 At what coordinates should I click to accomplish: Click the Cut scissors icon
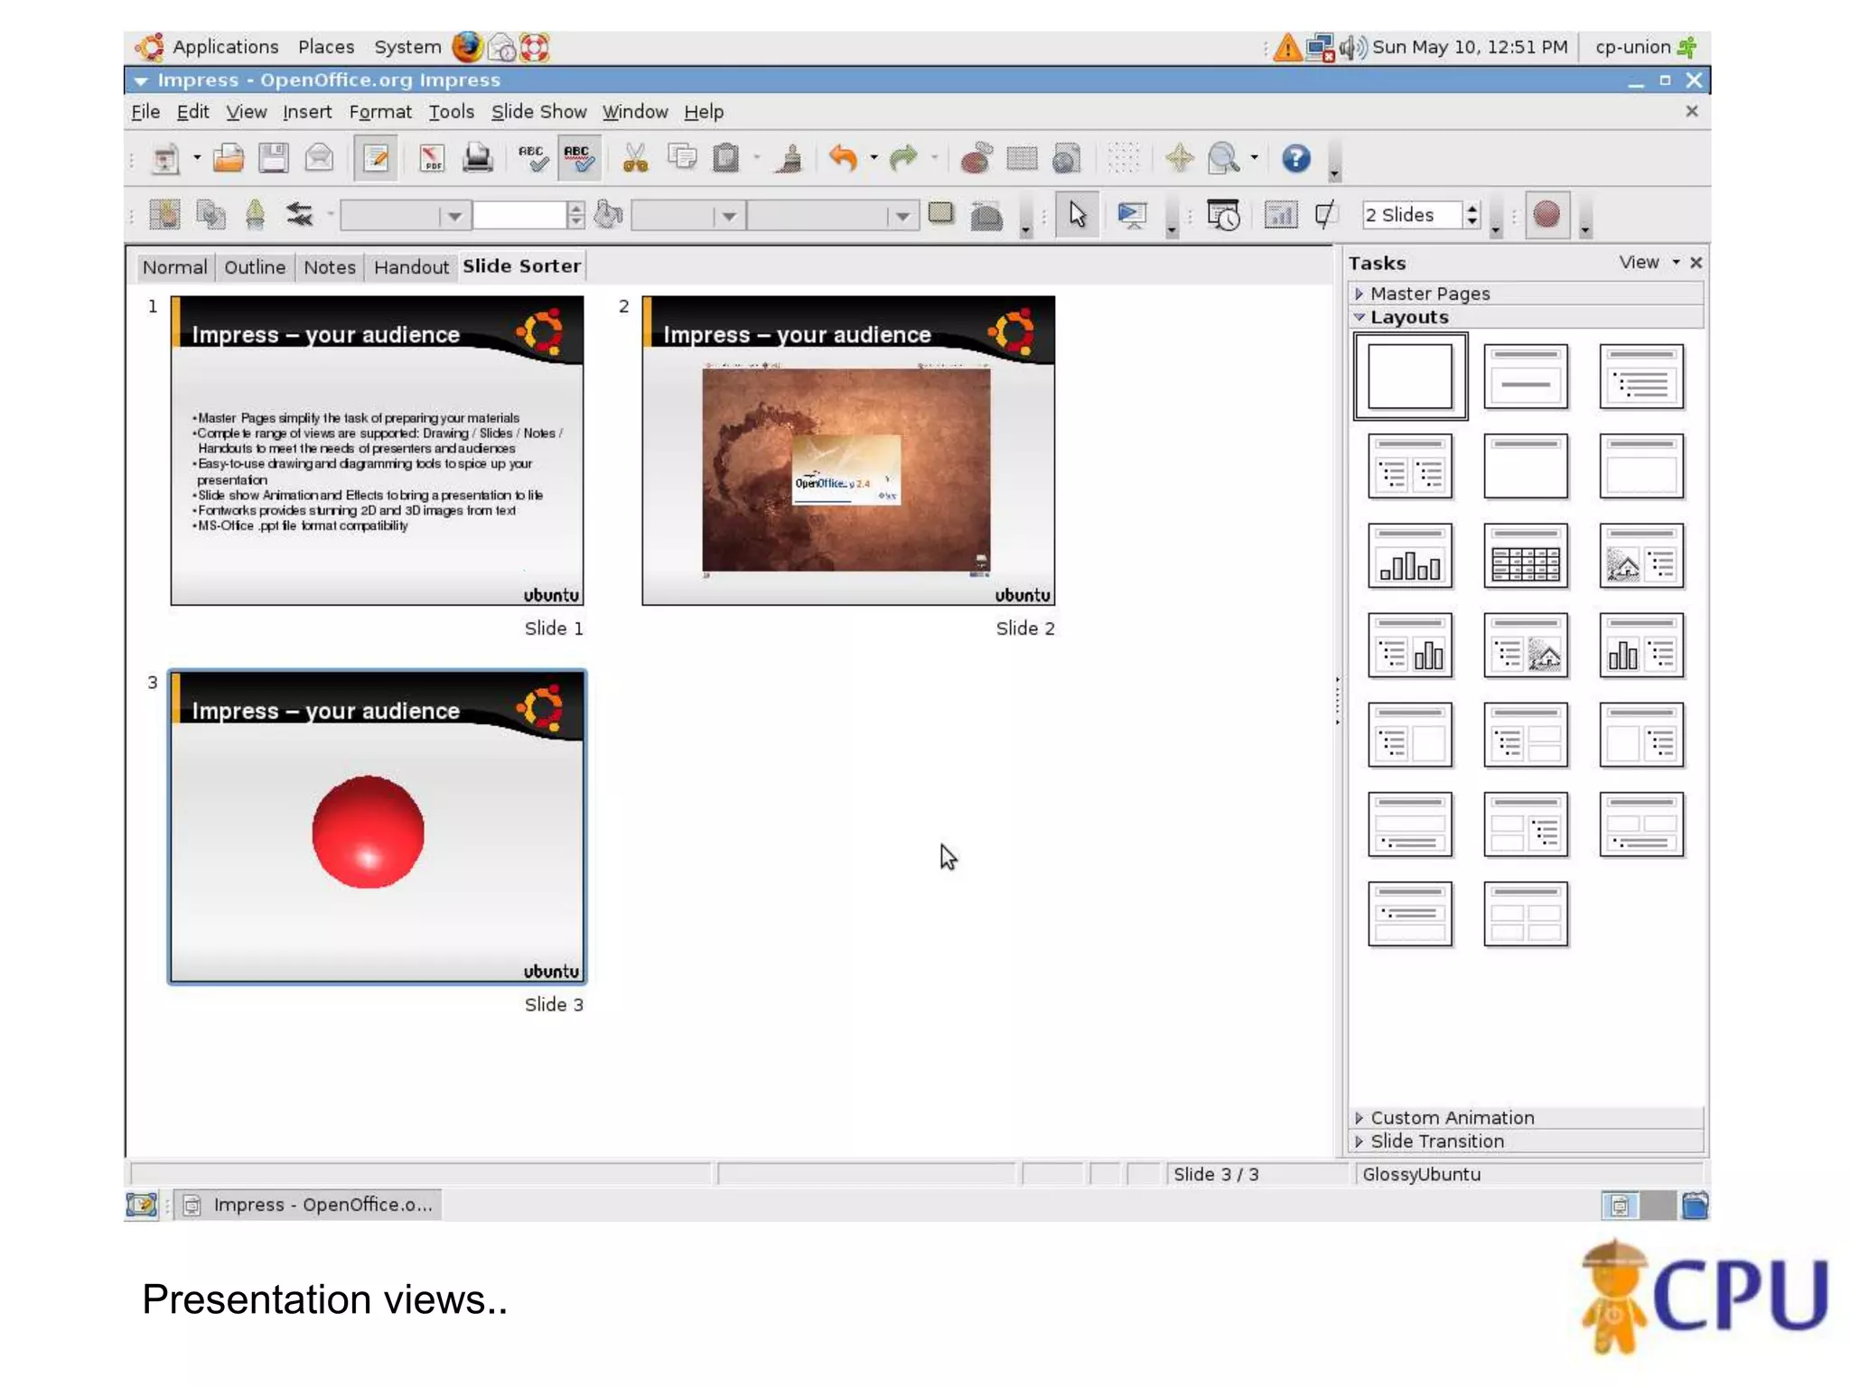(635, 159)
